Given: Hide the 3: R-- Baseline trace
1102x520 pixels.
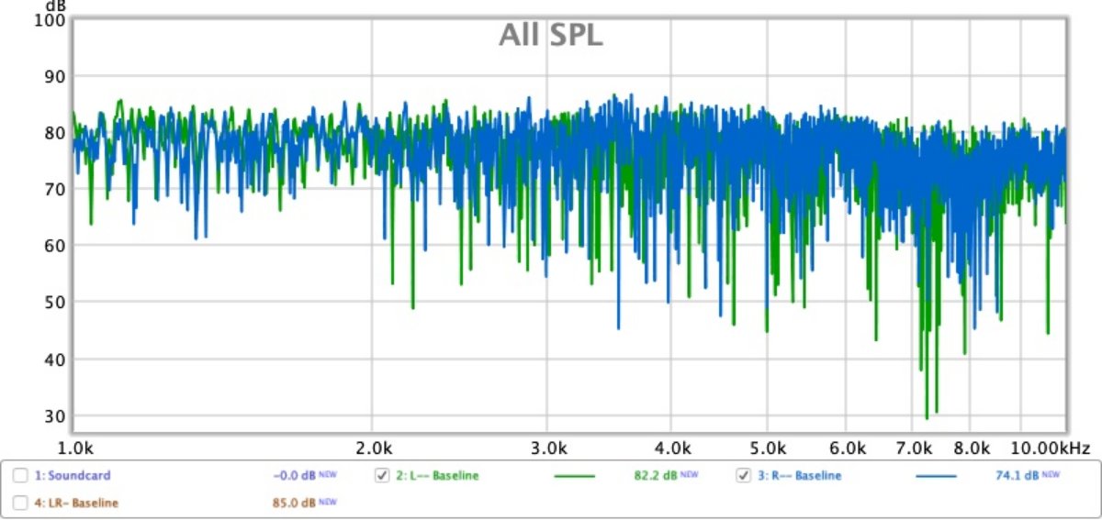Looking at the screenshot, I should pyautogui.click(x=744, y=476).
